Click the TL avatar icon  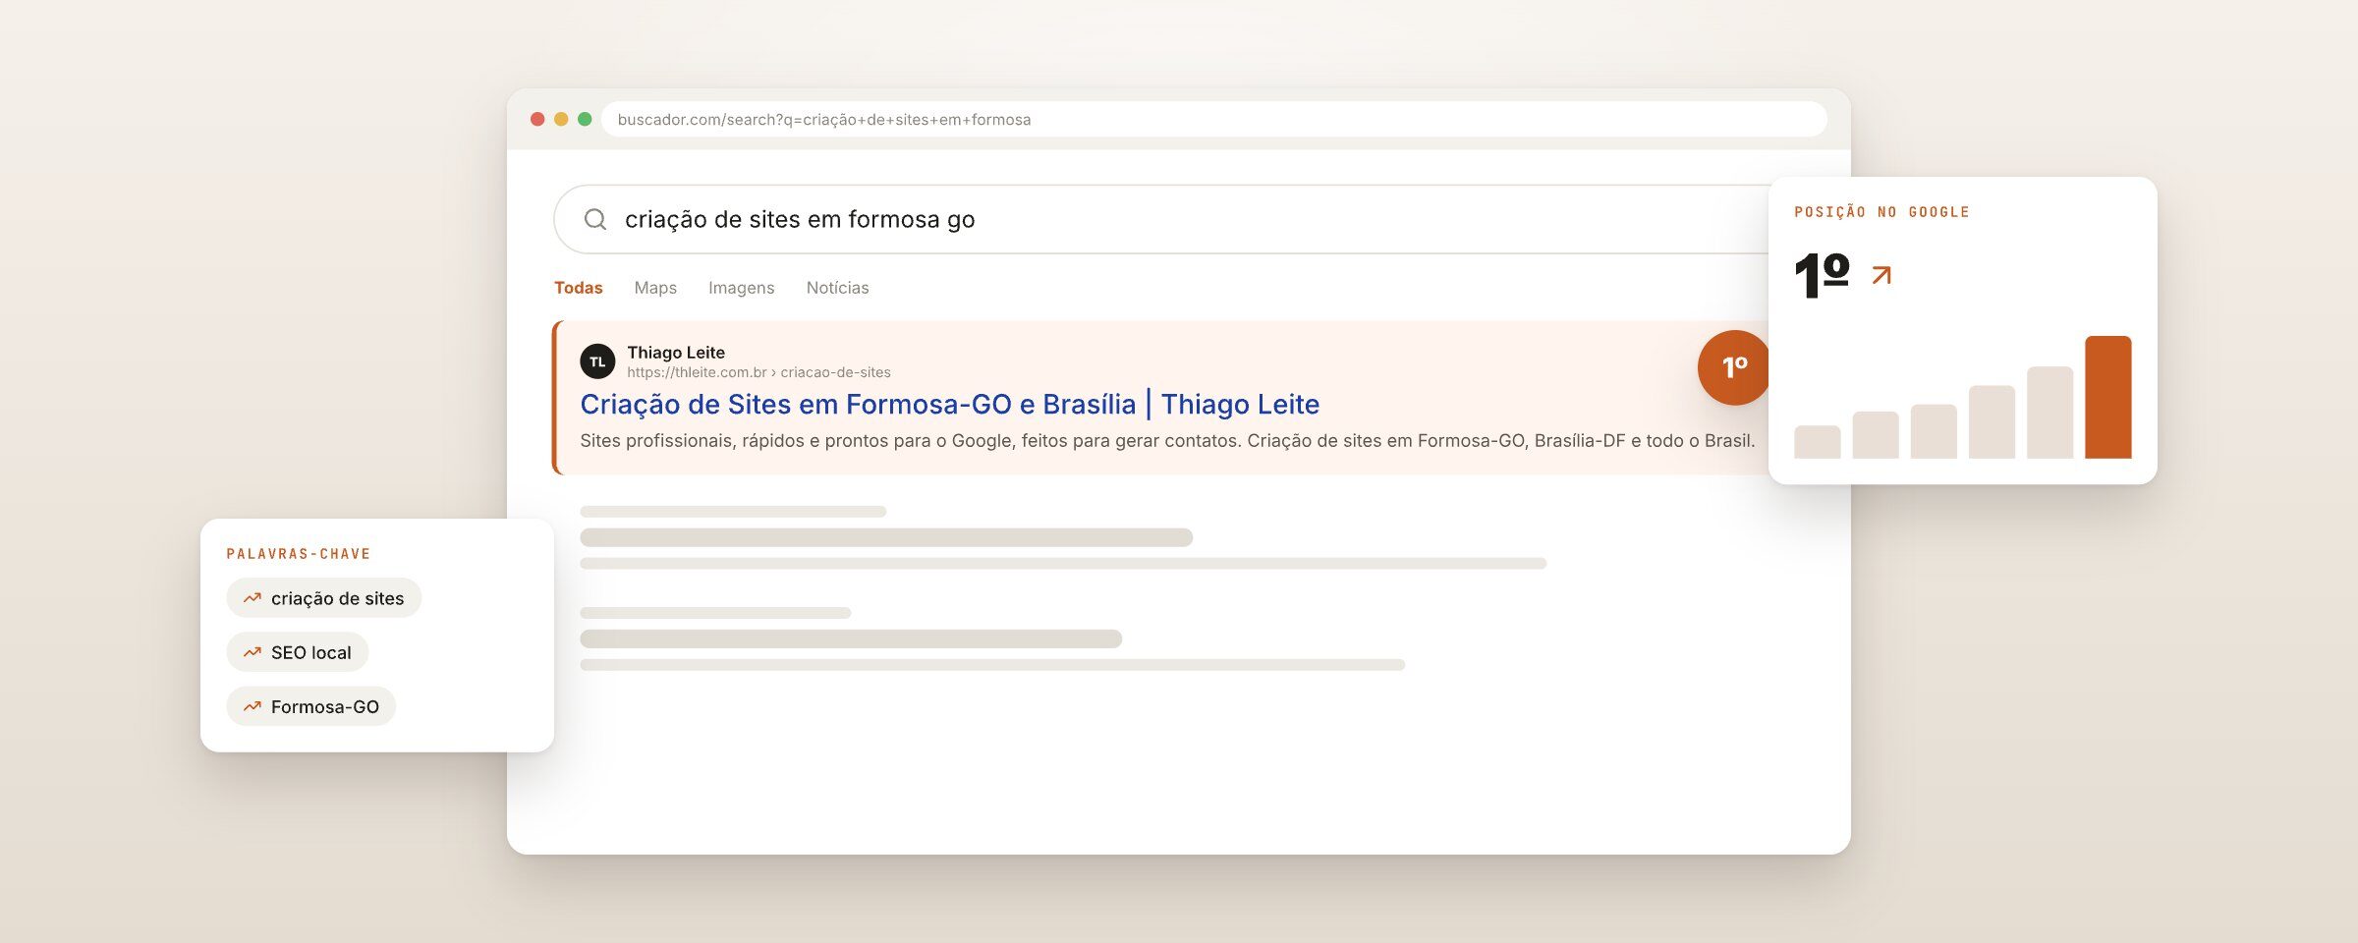(597, 361)
